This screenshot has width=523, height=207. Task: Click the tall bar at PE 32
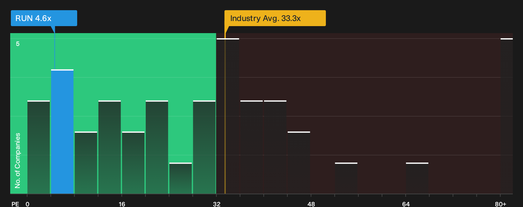coord(228,116)
